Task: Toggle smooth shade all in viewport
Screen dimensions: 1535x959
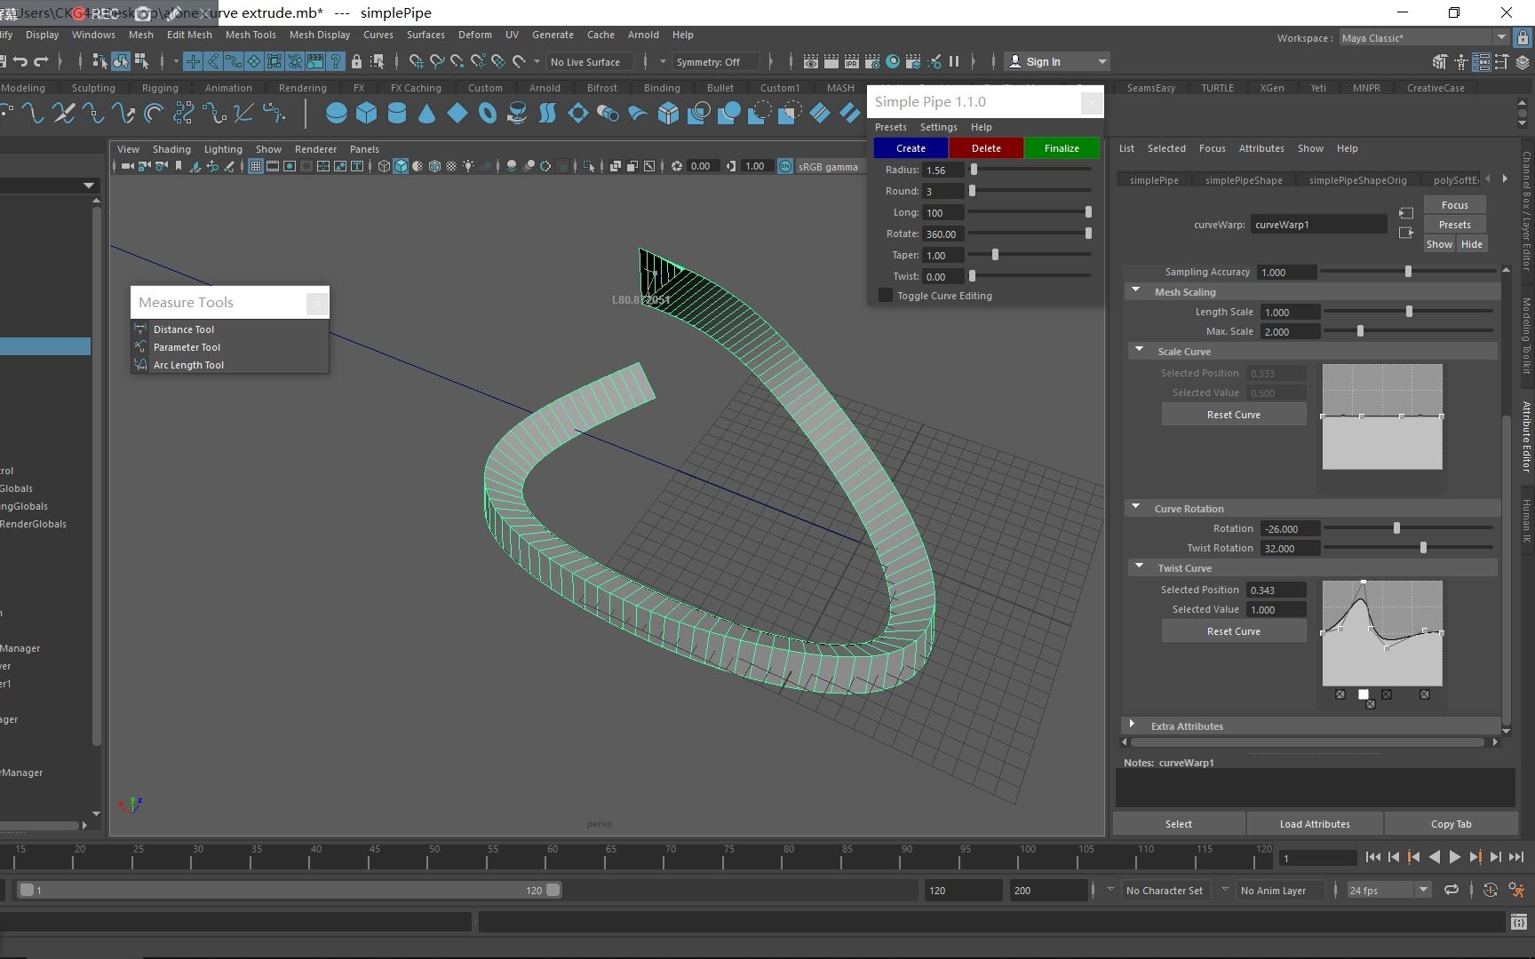Action: pos(401,166)
